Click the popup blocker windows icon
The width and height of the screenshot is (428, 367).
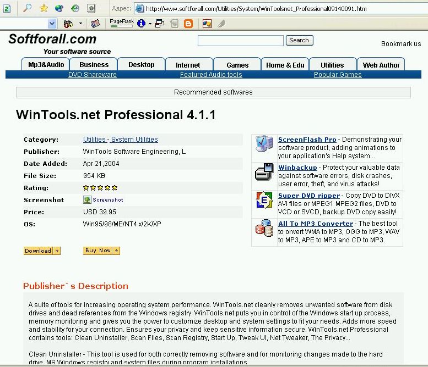coord(160,24)
